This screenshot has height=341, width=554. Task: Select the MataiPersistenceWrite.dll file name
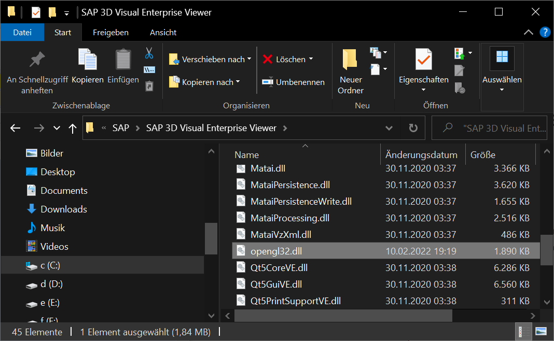click(301, 201)
